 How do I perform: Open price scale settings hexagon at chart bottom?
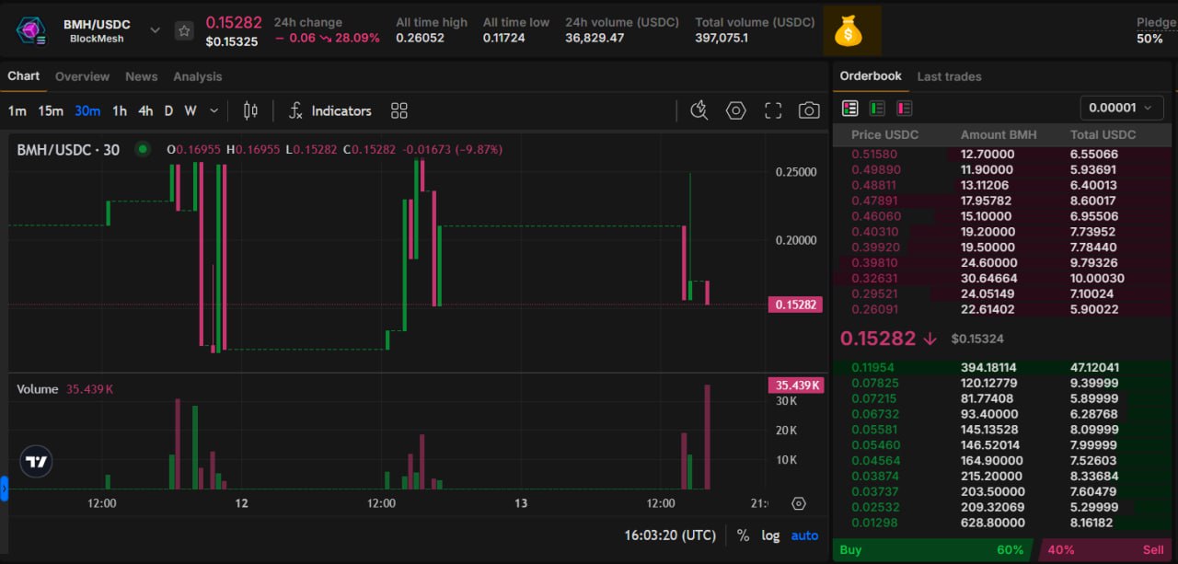coord(798,503)
